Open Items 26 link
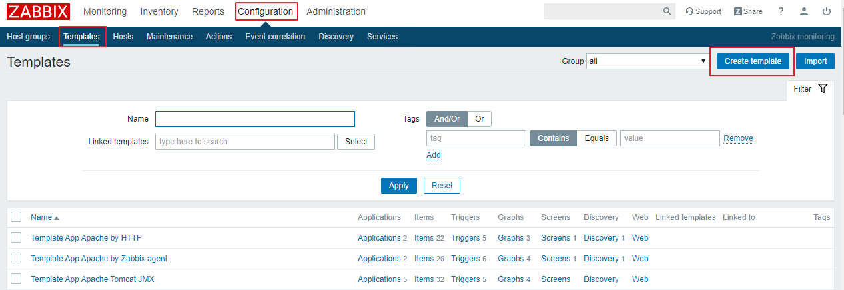The width and height of the screenshot is (844, 290). (424, 259)
